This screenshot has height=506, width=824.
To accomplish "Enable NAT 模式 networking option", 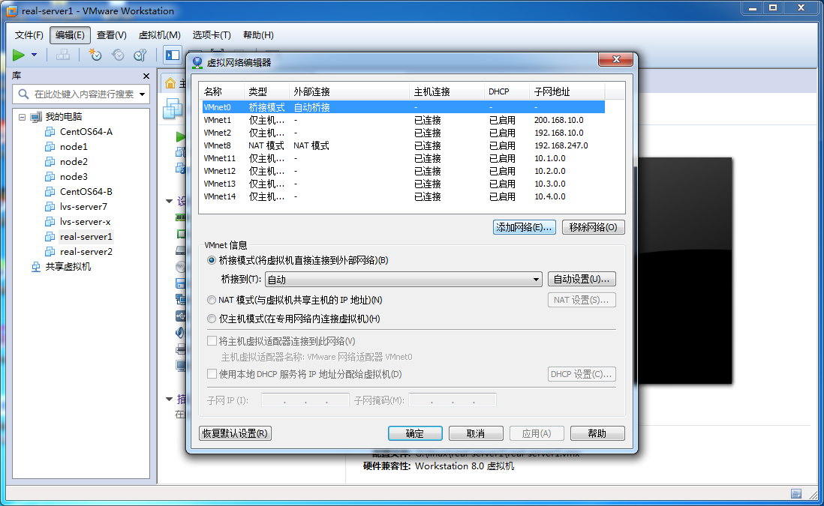I will click(x=211, y=299).
